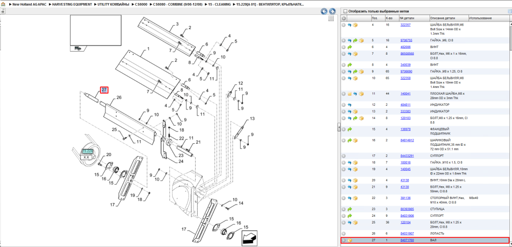Click the box icon for part 140045
Image resolution: width=512 pixels, height=247 pixels.
355,169
